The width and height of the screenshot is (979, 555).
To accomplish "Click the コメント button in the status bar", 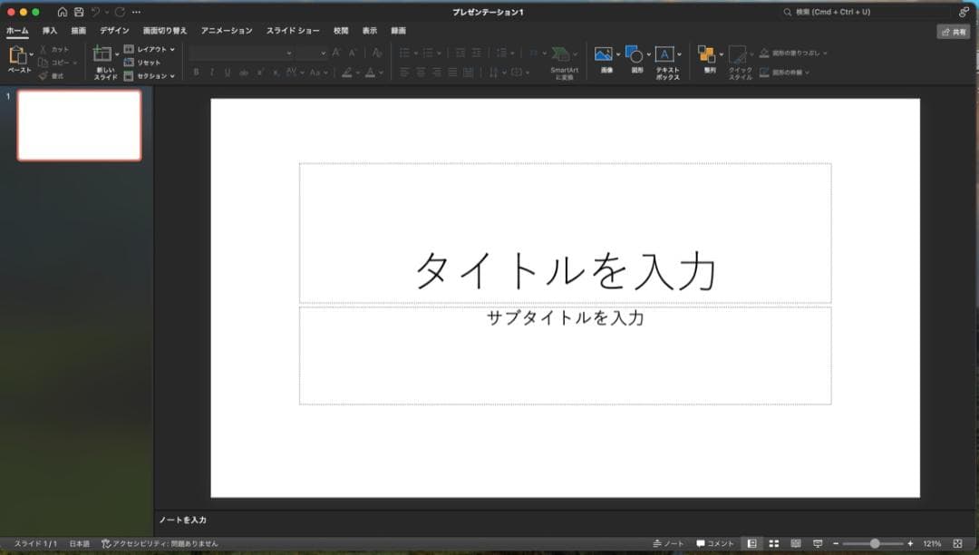I will coord(715,543).
